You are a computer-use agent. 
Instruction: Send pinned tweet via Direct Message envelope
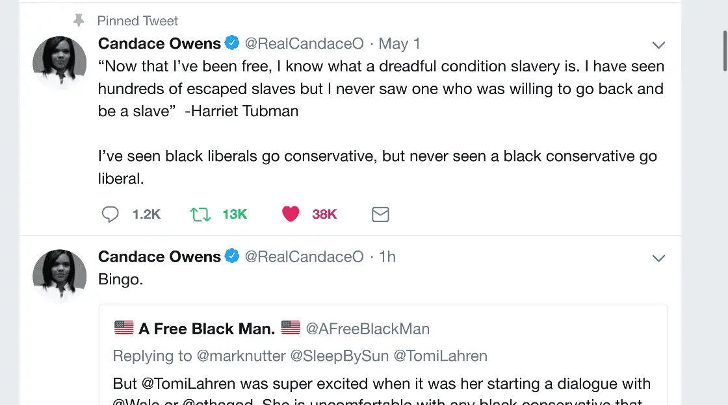click(380, 214)
